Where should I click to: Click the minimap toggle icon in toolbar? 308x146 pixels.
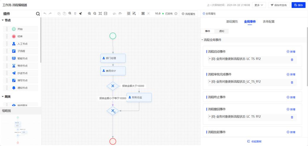143,13
